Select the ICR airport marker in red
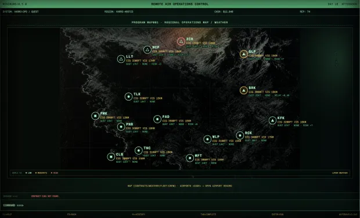 181,41
